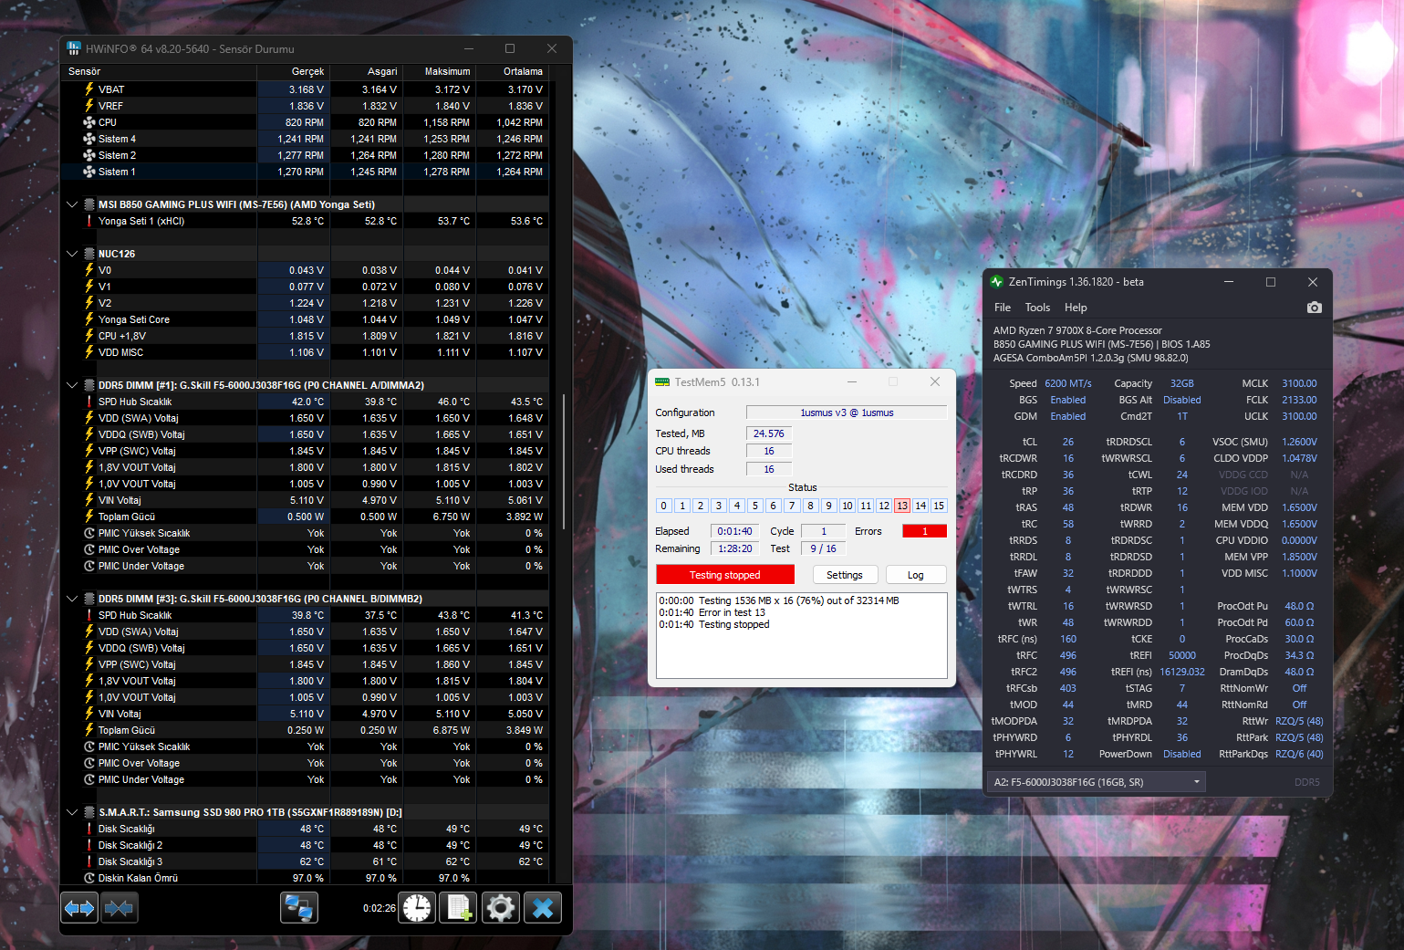The image size is (1404, 950).
Task: Click the Asgari column header in HWiNFO
Action: tap(367, 71)
